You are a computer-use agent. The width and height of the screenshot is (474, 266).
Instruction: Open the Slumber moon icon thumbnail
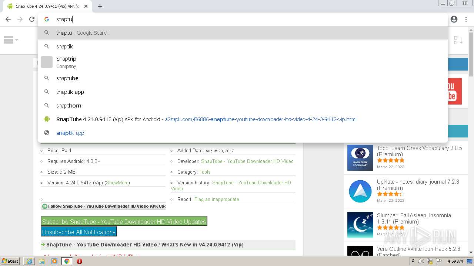360,225
